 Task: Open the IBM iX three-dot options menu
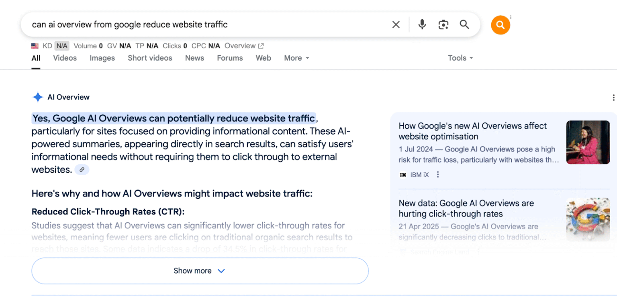(438, 174)
